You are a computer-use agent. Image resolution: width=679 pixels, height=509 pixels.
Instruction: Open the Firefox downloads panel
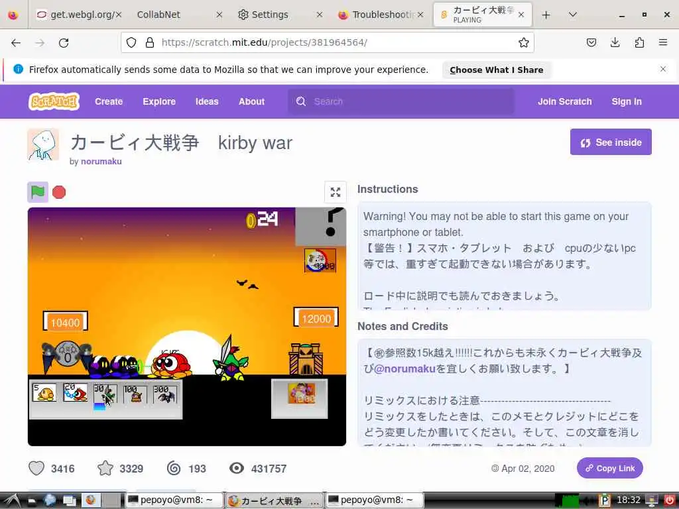[x=615, y=42]
